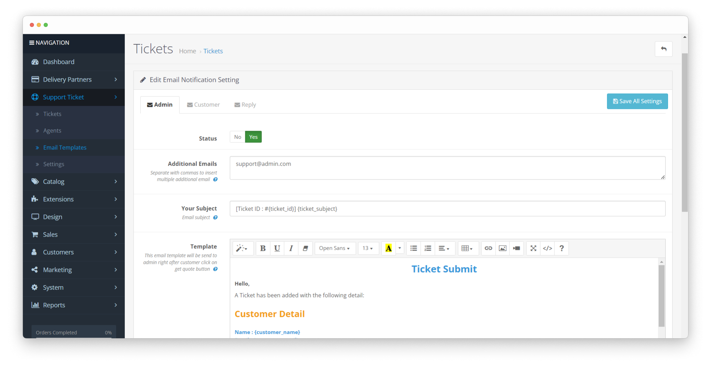Expand the Delivery Partners menu
This screenshot has width=711, height=368.
coord(74,80)
